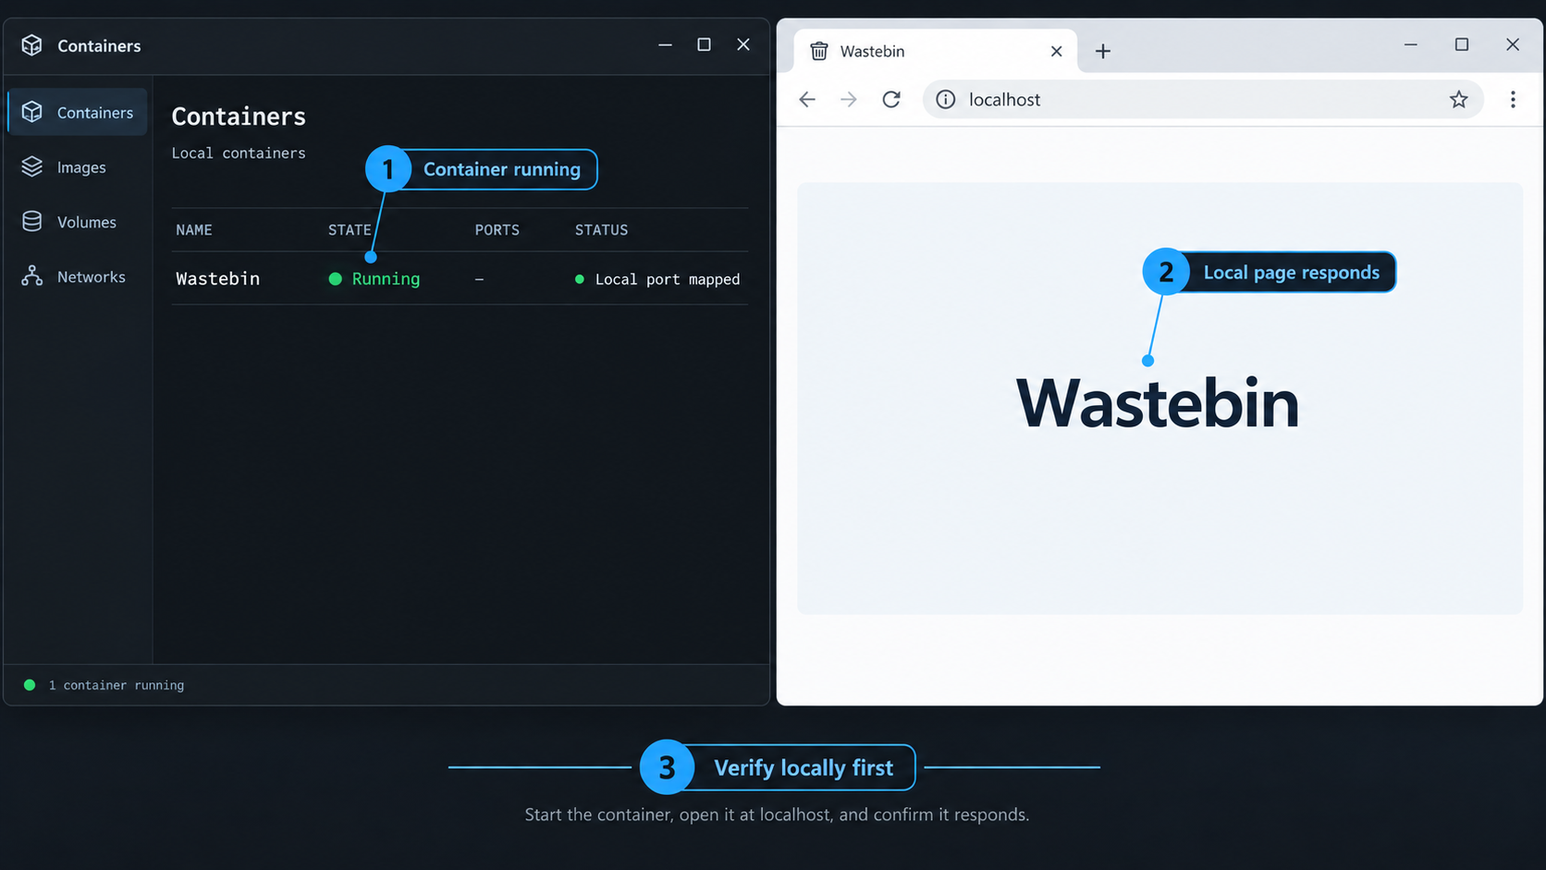Go back in the browser
This screenshot has width=1546, height=870.
coord(807,99)
